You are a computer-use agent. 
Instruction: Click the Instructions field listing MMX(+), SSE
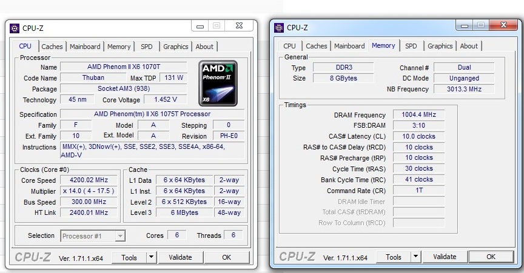[152, 151]
